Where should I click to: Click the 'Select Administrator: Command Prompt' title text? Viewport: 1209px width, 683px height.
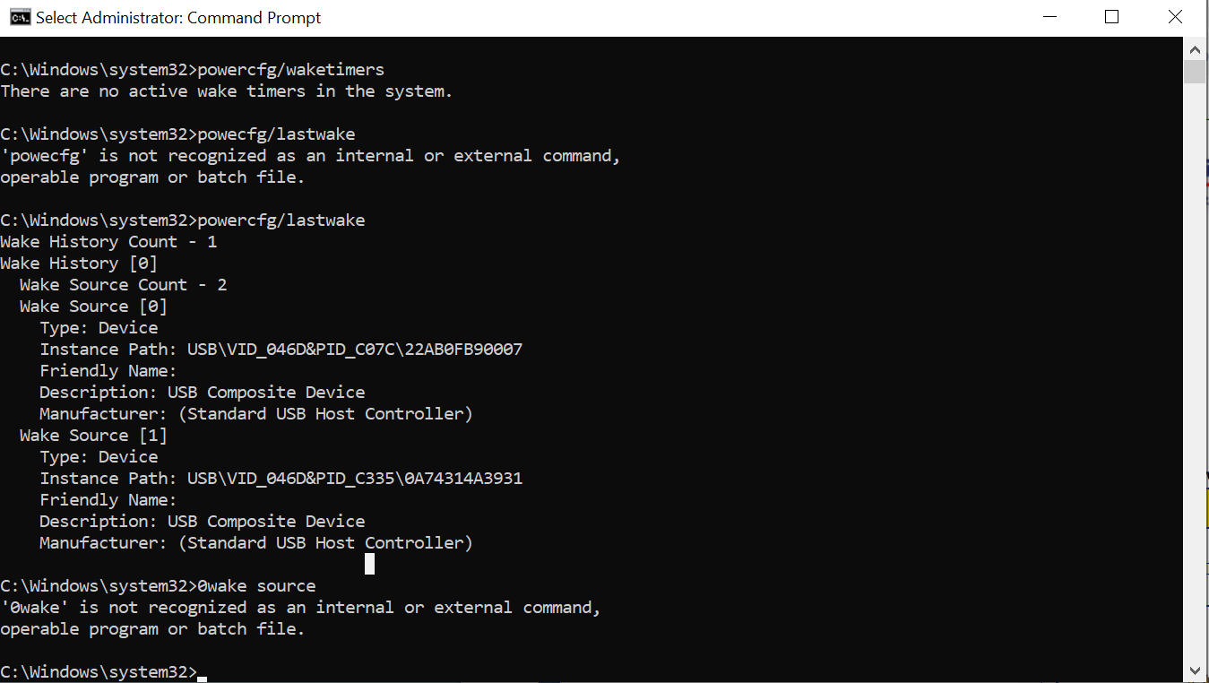pyautogui.click(x=178, y=18)
